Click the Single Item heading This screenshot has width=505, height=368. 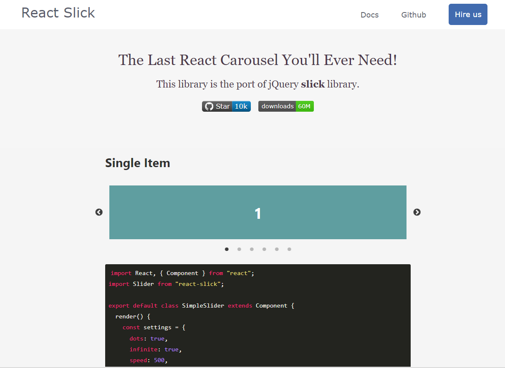(138, 163)
